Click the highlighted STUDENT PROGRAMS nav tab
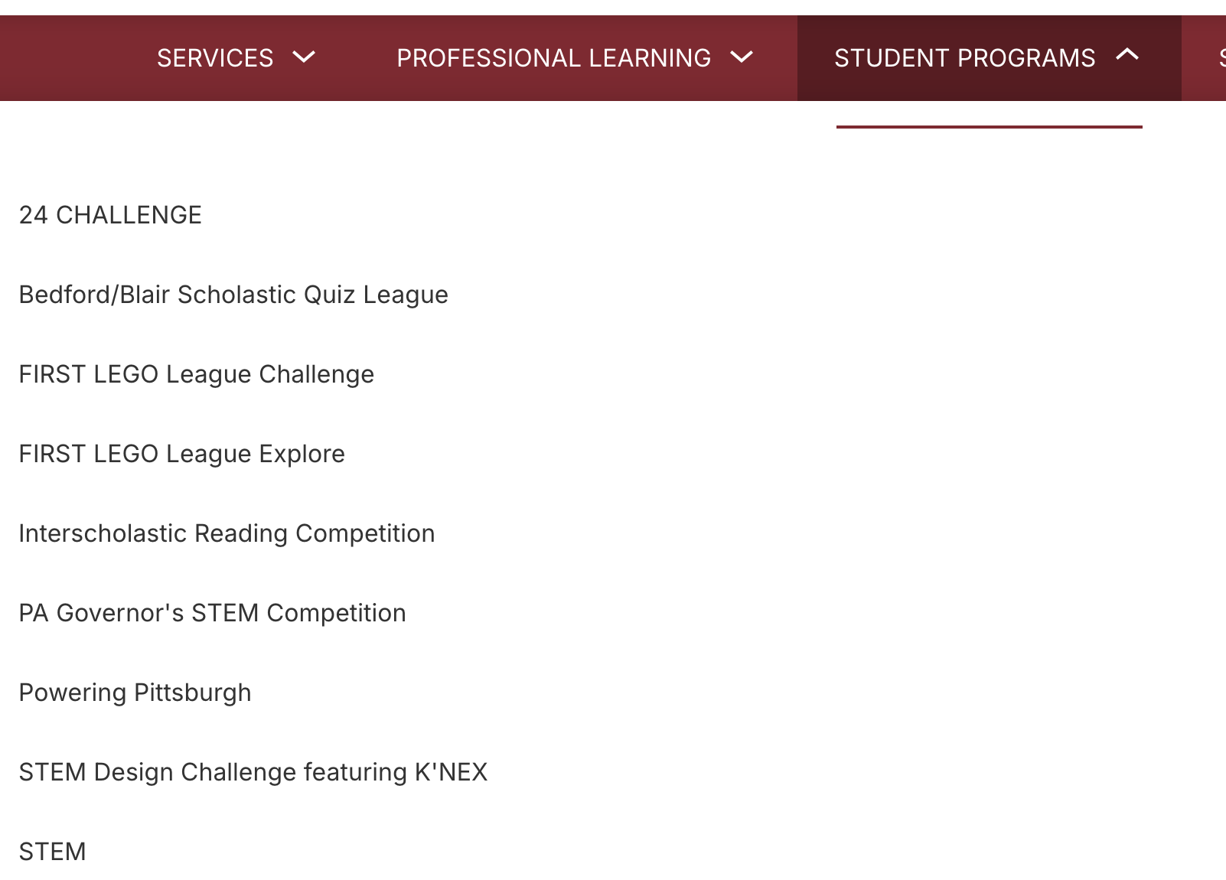 (964, 57)
